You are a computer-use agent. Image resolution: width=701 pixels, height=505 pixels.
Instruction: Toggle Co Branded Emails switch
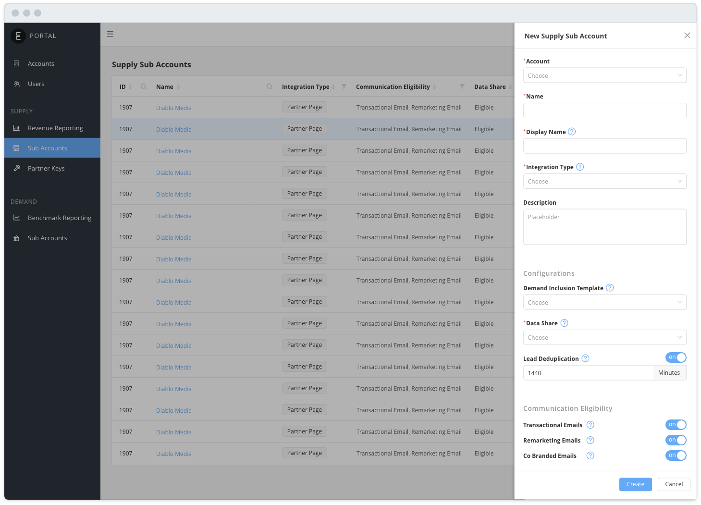click(x=676, y=456)
